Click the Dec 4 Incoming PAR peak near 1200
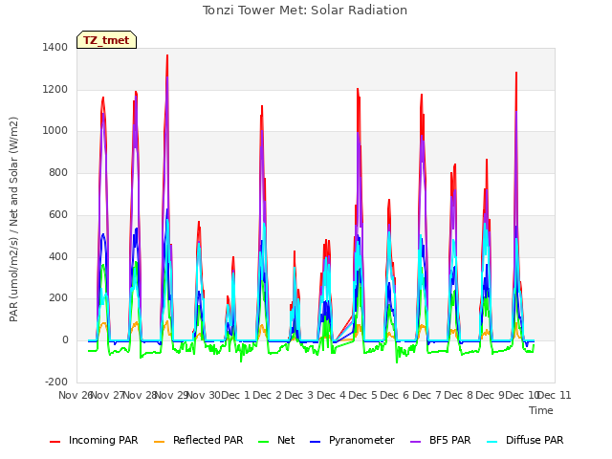612x459 pixels. click(x=358, y=89)
